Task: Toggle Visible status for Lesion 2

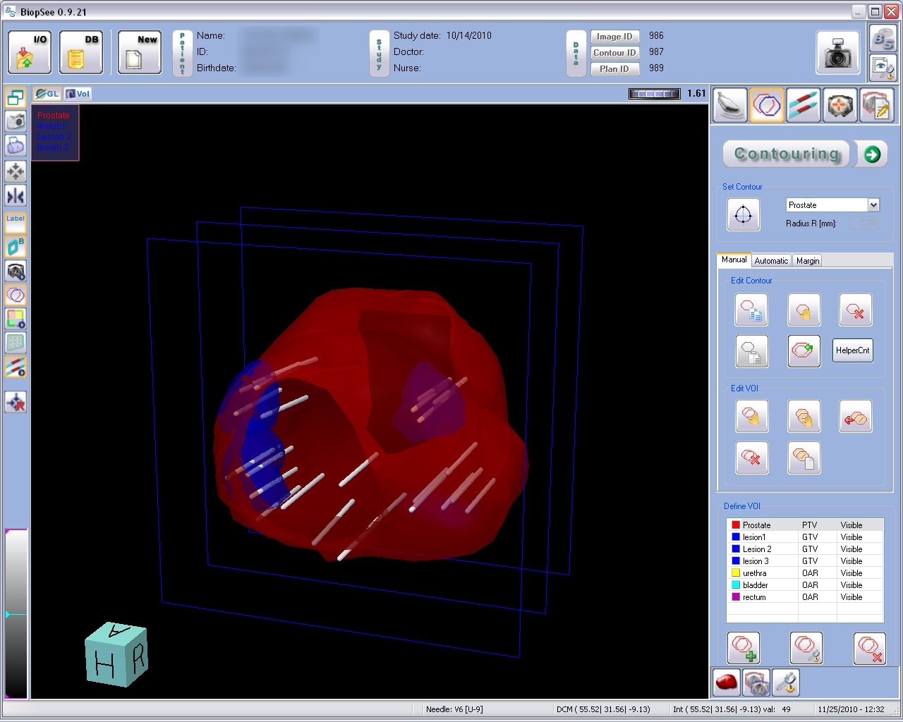Action: coord(852,549)
